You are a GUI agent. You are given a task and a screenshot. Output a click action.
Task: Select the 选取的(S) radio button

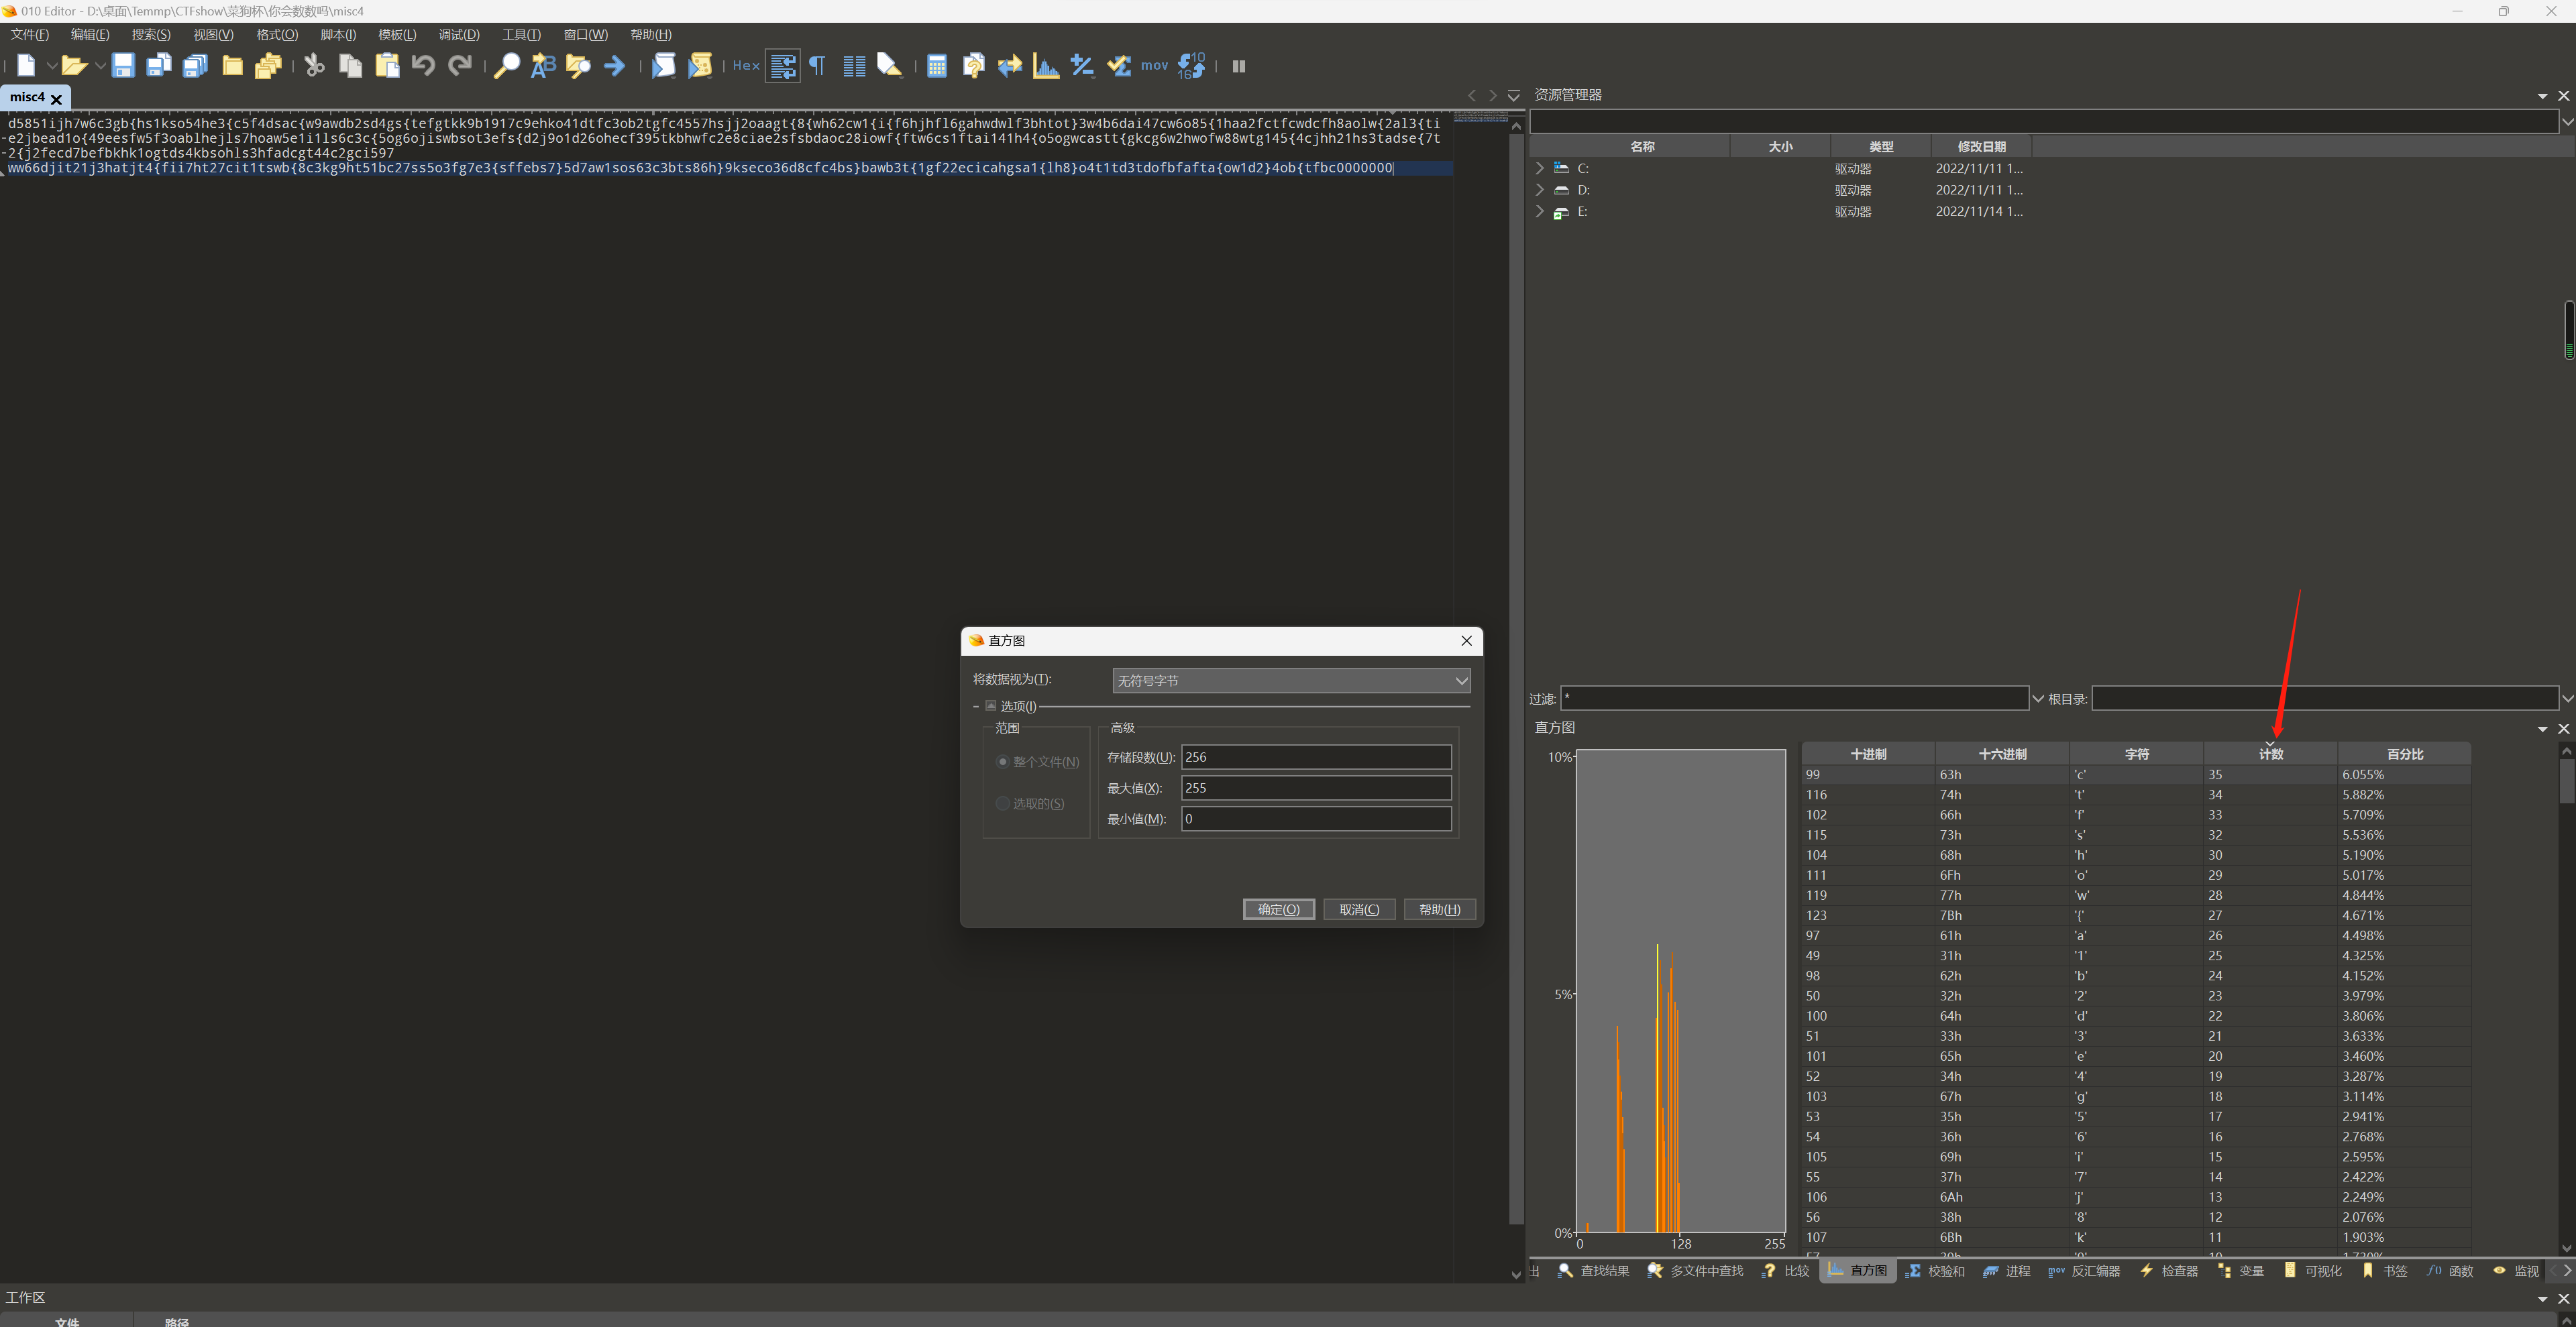[1003, 803]
